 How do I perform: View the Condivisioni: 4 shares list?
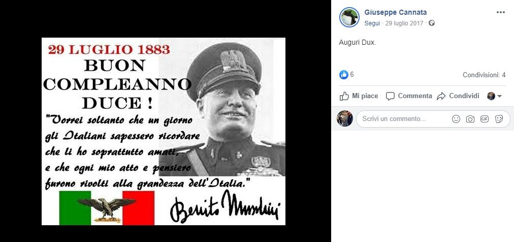tap(484, 75)
